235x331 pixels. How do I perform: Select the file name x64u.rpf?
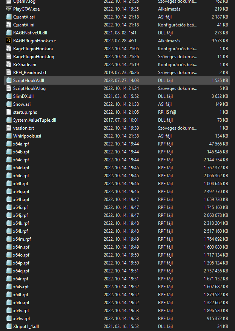[x=21, y=303]
